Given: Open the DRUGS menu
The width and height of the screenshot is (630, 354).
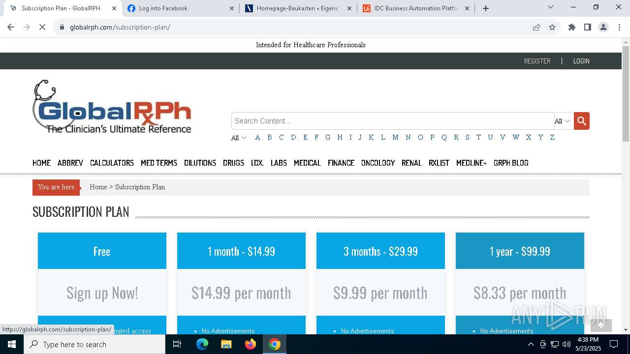Looking at the screenshot, I should 233,163.
